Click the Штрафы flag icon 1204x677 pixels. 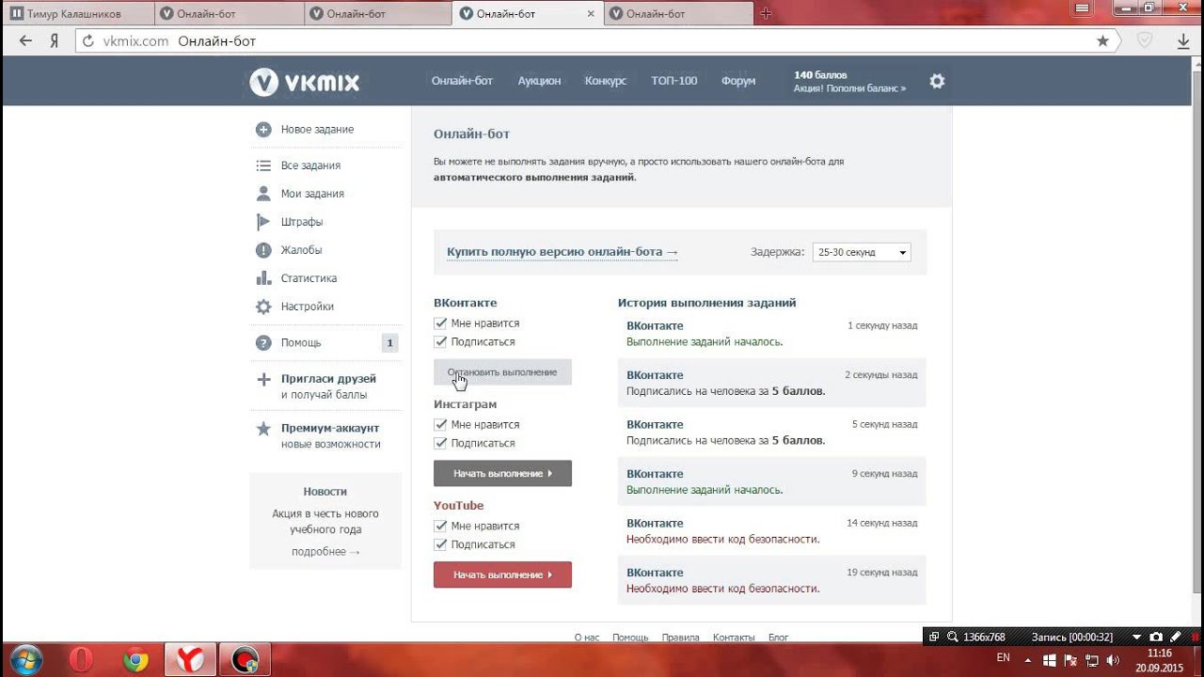[x=263, y=222]
